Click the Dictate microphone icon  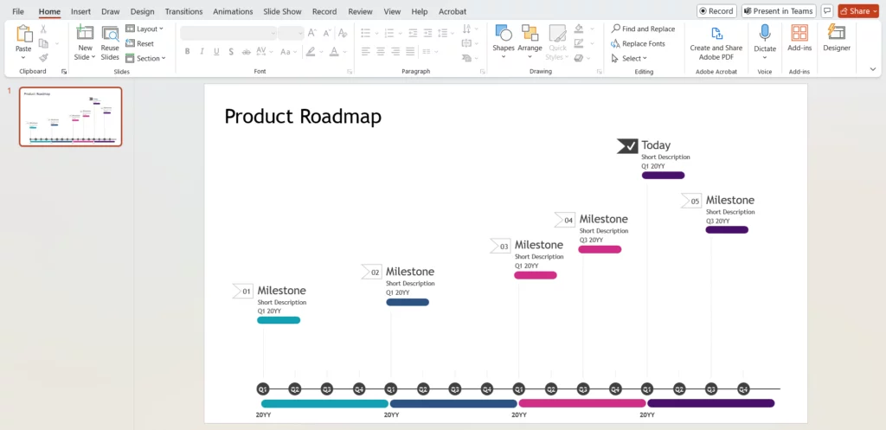tap(765, 33)
